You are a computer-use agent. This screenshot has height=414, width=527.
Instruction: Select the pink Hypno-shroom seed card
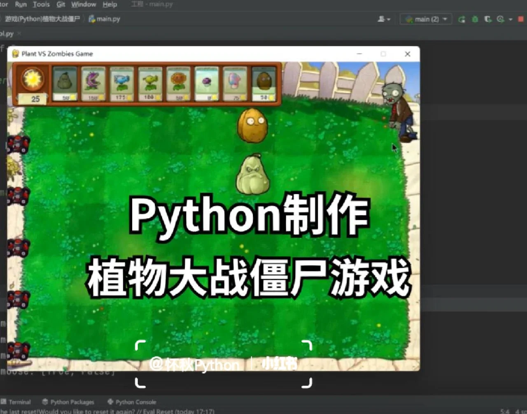click(235, 84)
